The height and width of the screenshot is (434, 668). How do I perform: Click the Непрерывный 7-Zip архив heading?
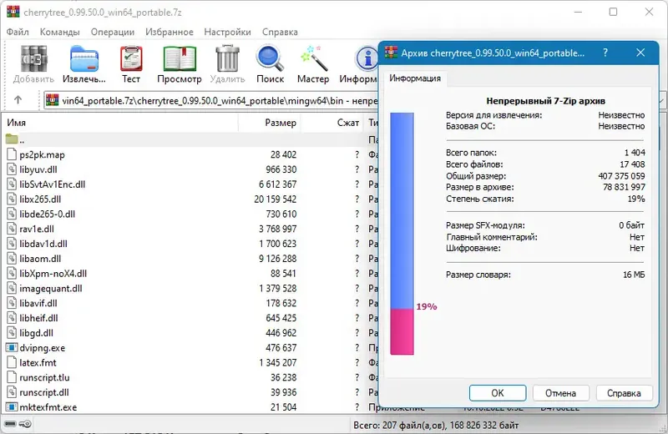pos(546,101)
